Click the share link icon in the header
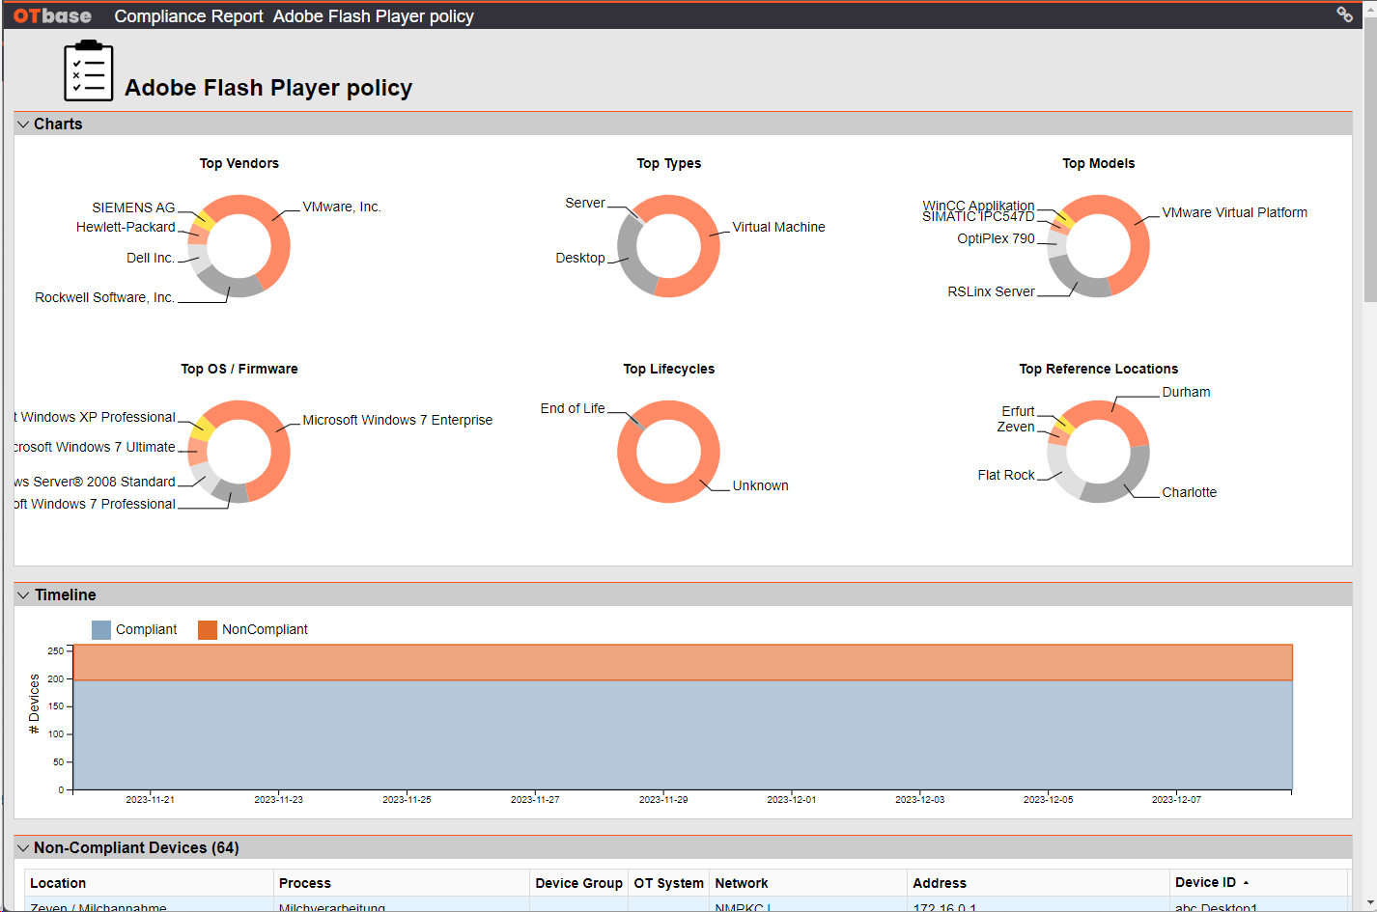The image size is (1377, 912). click(x=1345, y=14)
